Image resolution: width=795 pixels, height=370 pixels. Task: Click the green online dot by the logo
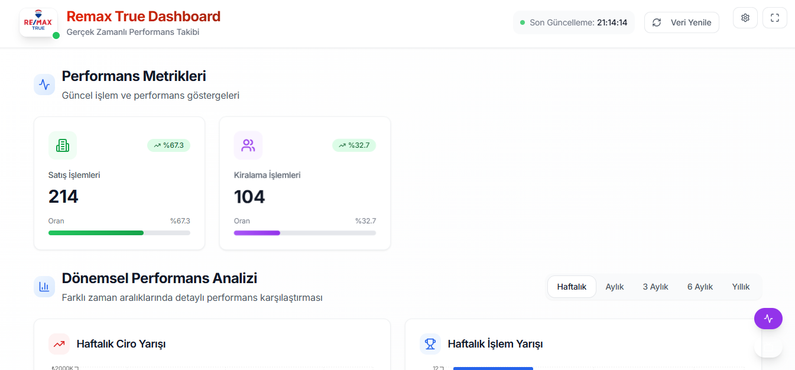56,35
